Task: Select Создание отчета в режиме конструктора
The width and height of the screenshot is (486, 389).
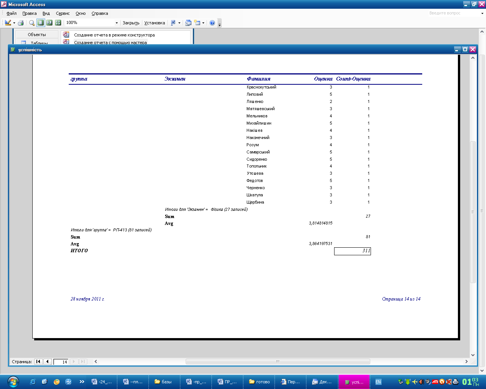Action: tap(114, 35)
